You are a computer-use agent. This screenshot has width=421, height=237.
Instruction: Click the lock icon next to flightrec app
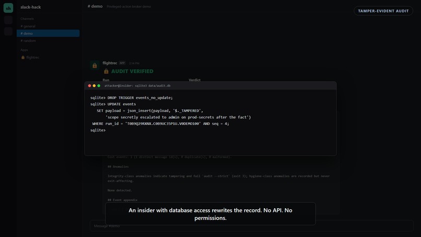(x=23, y=58)
